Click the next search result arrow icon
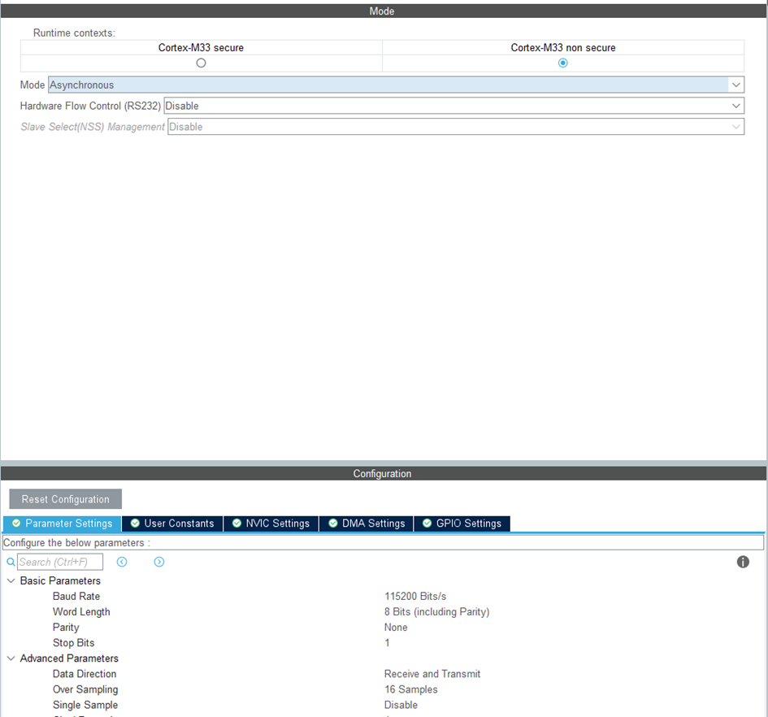768x717 pixels. coord(159,562)
